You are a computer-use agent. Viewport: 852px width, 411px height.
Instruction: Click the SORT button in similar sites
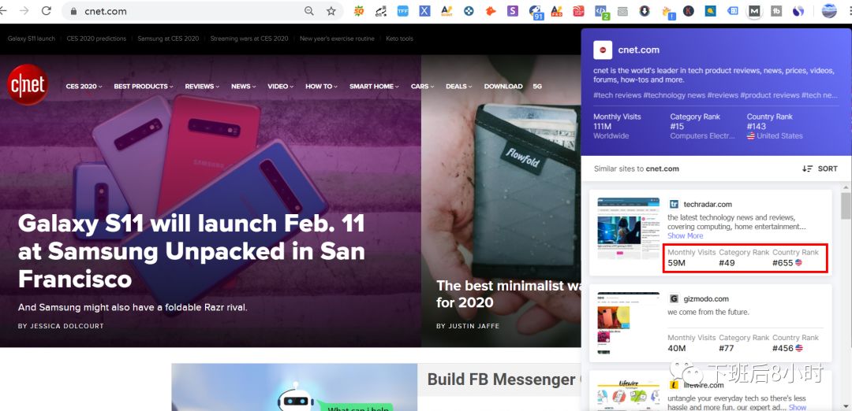[x=820, y=168]
